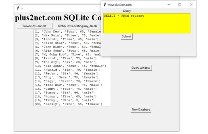Click the plus2net.com SQLite heading

(x=58, y=17)
